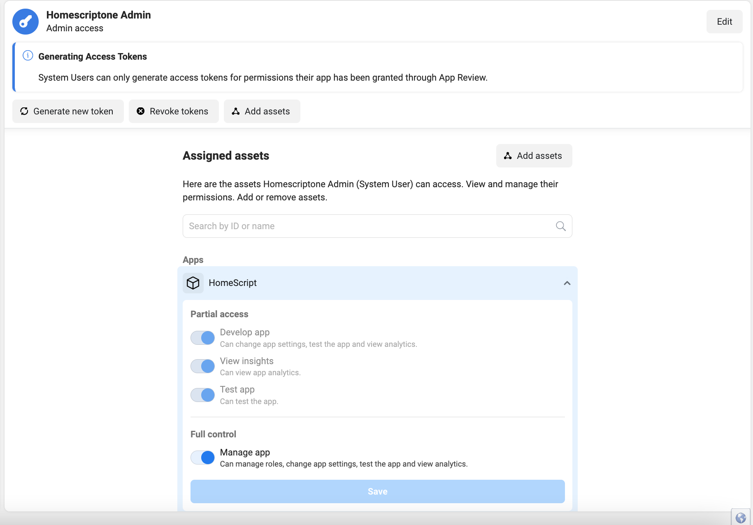Viewport: 753px width, 525px height.
Task: Click Revoke tokens button
Action: coord(174,111)
